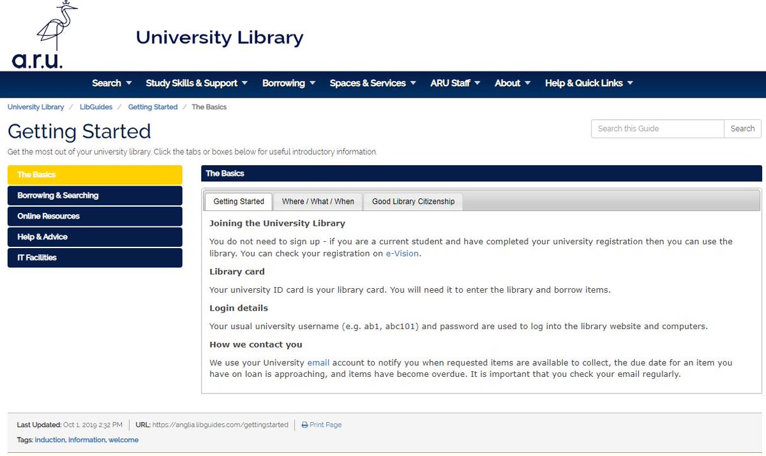
Task: Open Help & Quick Links menu
Action: (589, 83)
